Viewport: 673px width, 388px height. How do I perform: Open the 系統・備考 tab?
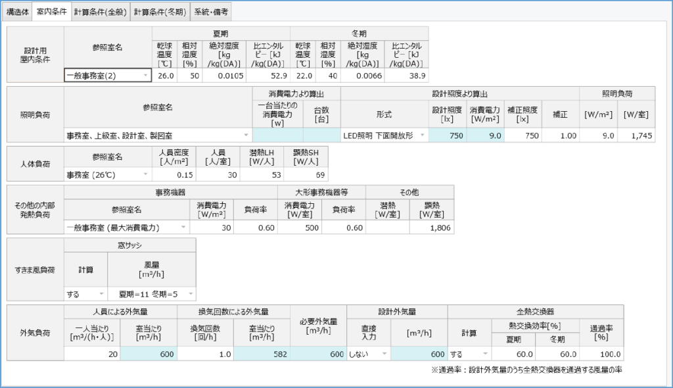click(212, 12)
